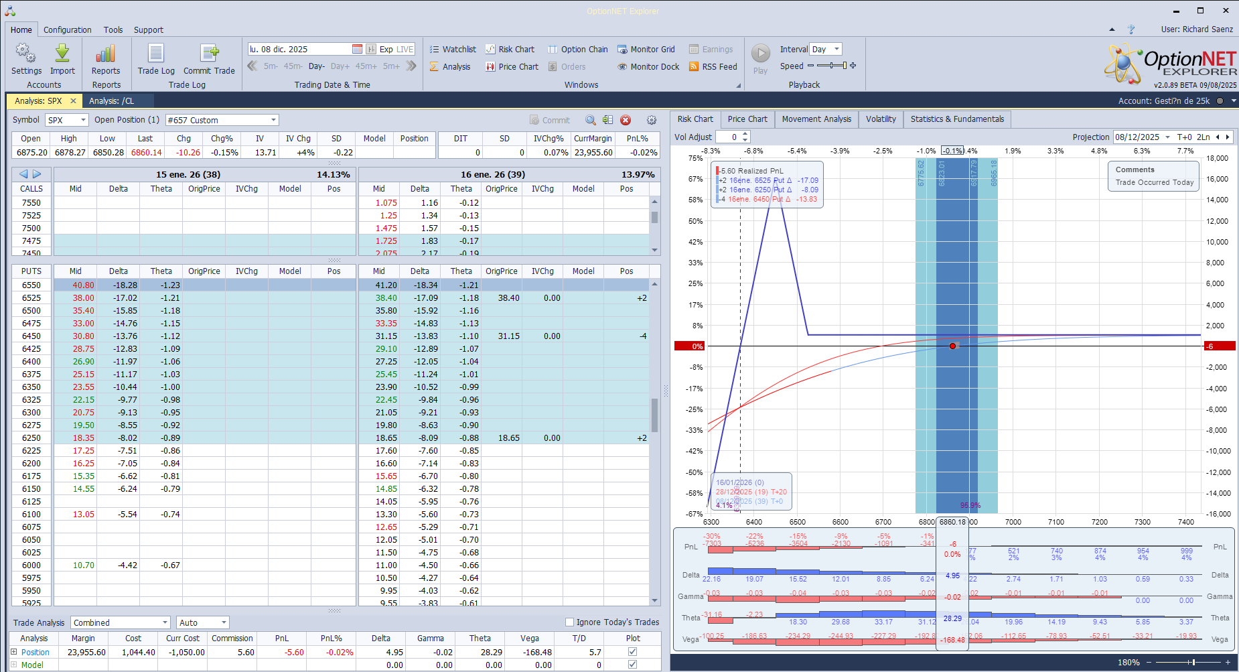Move projection date forward with right arrow

point(1228,137)
